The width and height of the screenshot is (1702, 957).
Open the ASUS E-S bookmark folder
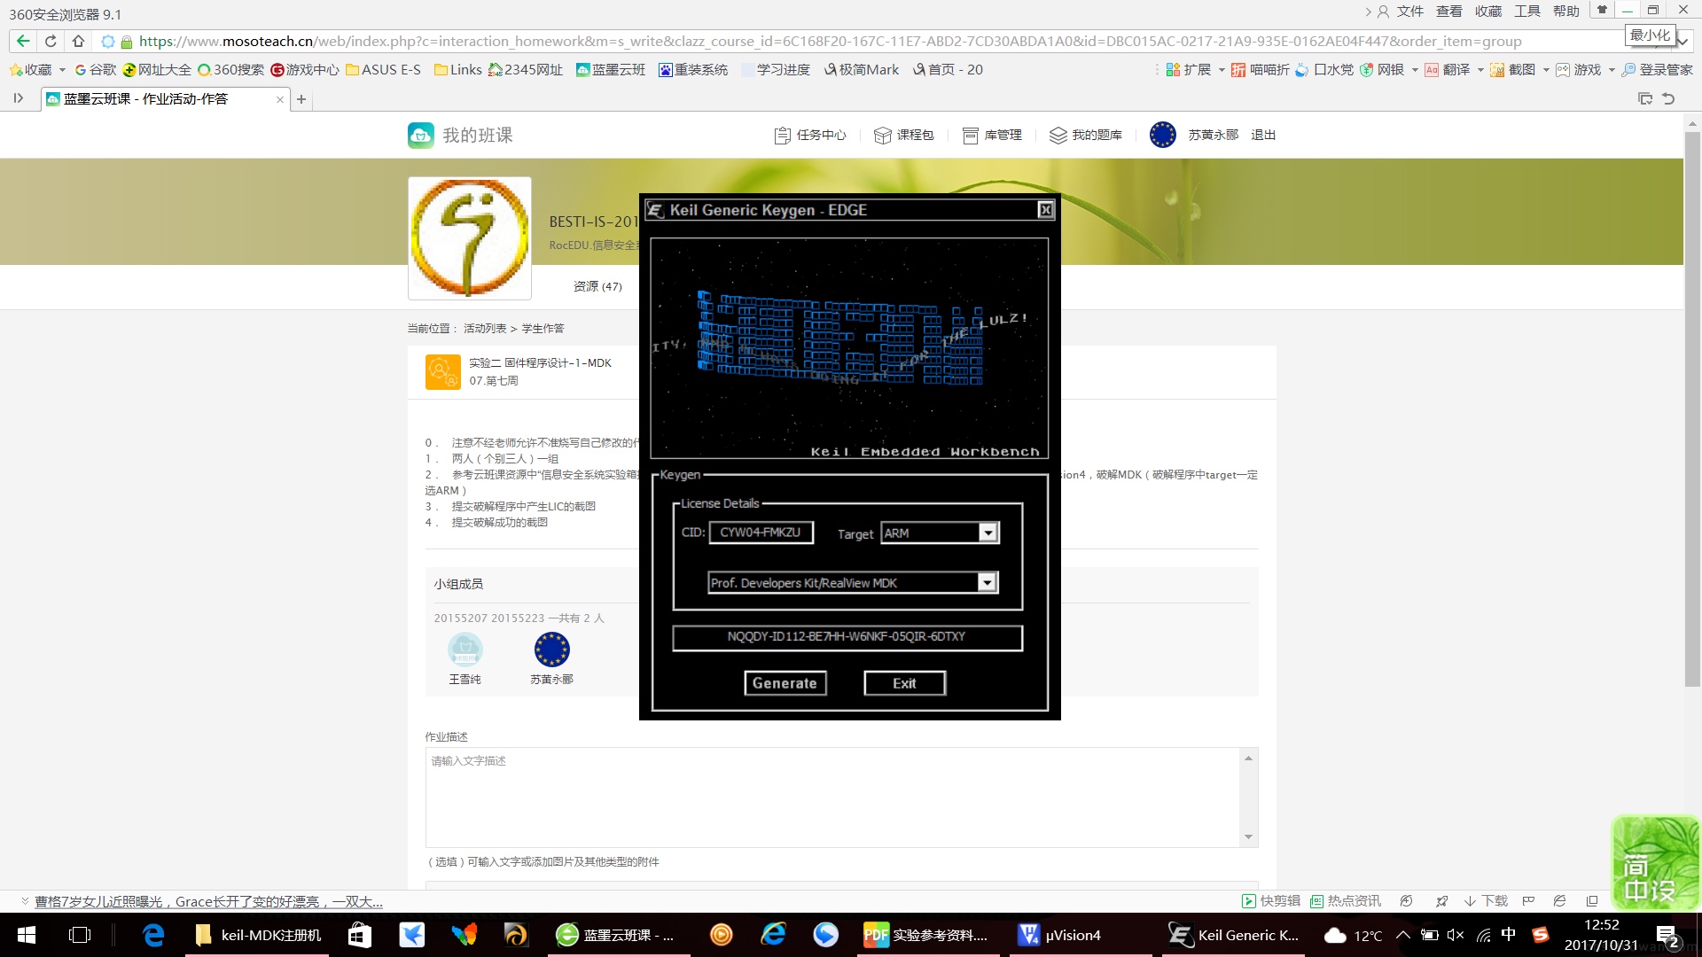(383, 69)
